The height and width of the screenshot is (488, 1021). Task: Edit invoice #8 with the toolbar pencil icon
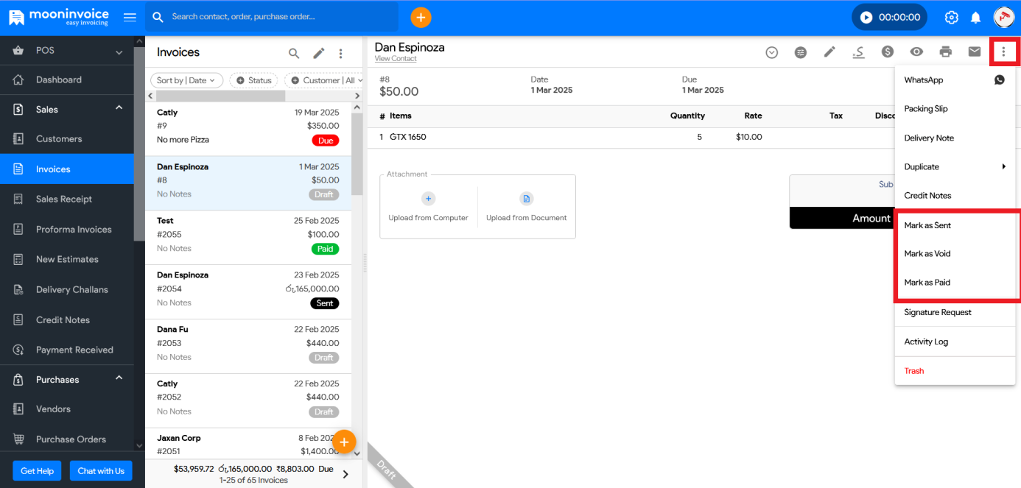click(x=829, y=52)
